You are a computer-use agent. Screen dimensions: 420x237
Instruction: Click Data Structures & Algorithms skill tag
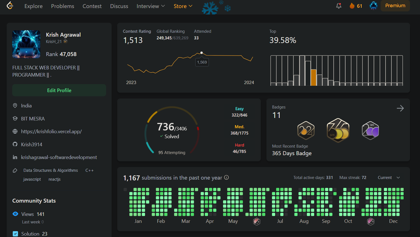[51, 170]
